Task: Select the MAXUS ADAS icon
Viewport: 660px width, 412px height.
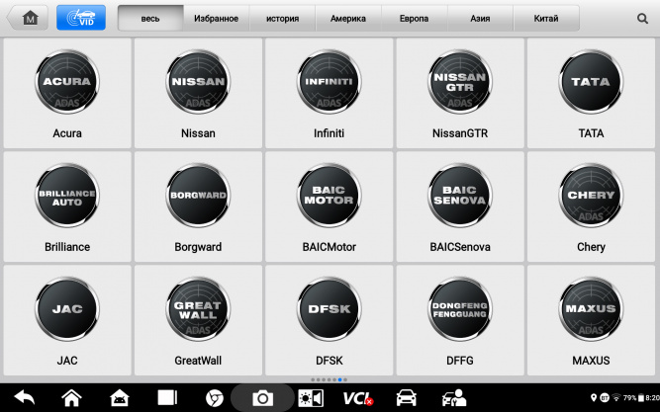Action: [x=591, y=309]
